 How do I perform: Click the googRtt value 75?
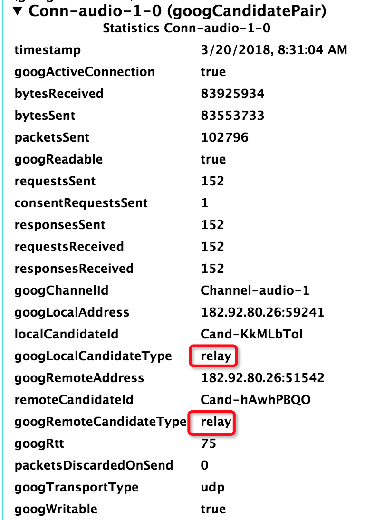[209, 444]
